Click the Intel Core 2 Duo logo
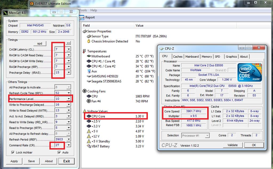Screen dimensions: 273x169 pyautogui.click(x=250, y=72)
